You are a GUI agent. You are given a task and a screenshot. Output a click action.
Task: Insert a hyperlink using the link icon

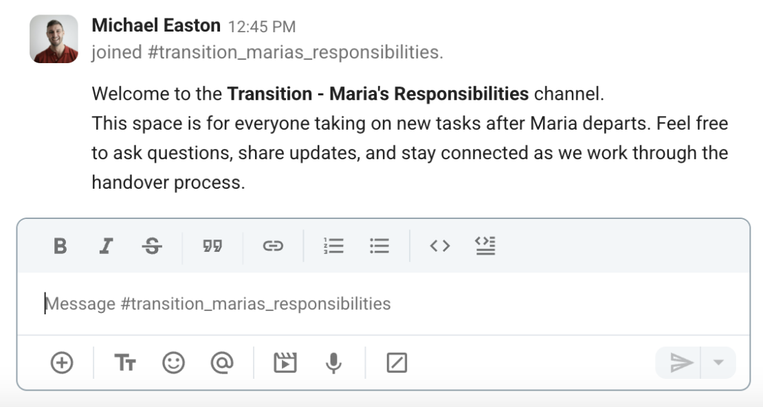click(x=274, y=246)
